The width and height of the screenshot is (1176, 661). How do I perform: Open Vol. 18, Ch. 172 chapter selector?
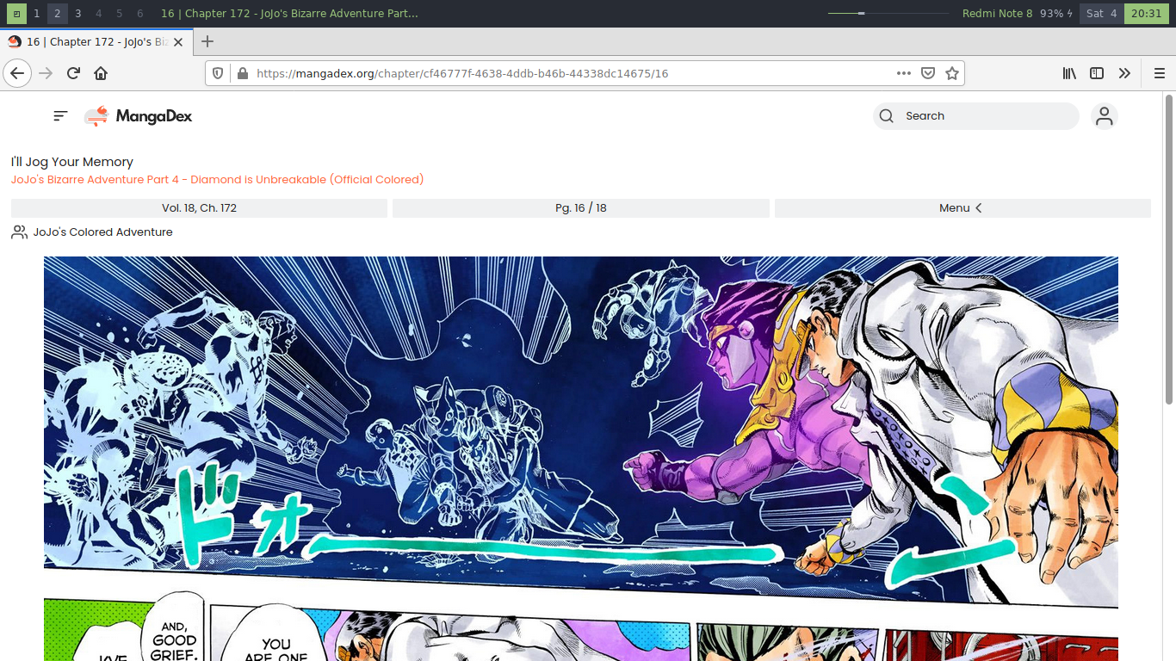coord(199,208)
